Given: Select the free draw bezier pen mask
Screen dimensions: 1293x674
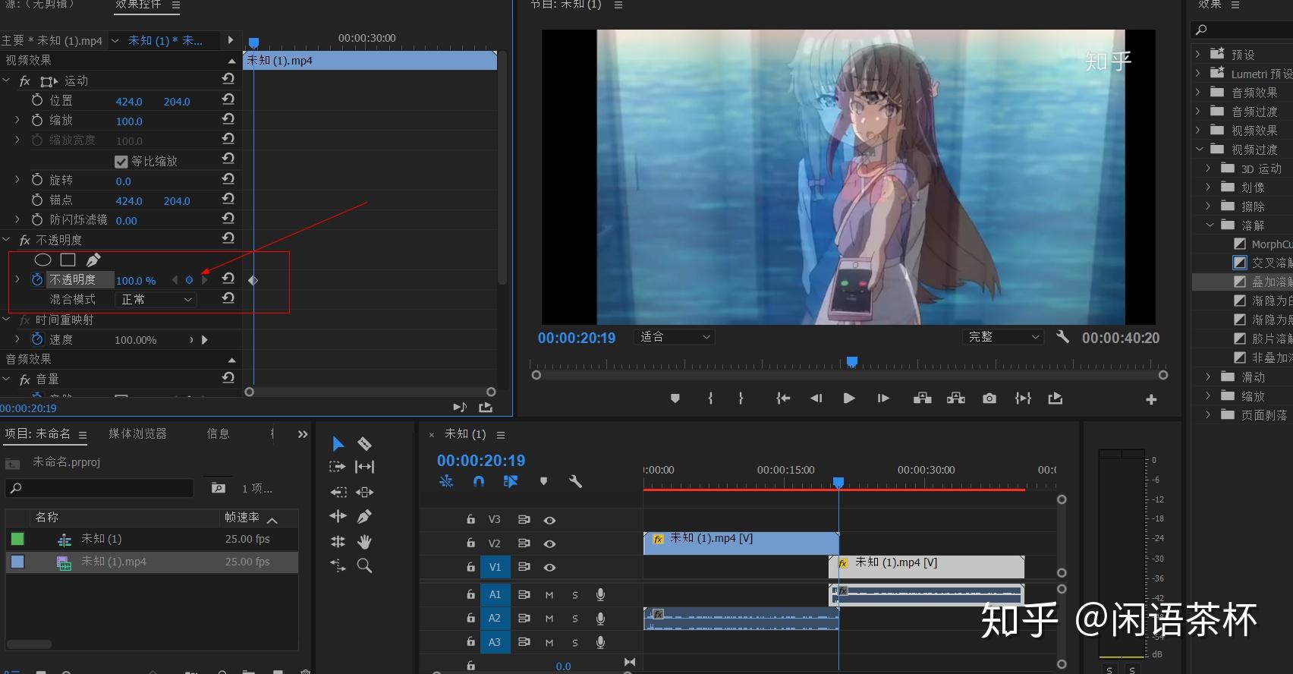Looking at the screenshot, I should coord(93,260).
